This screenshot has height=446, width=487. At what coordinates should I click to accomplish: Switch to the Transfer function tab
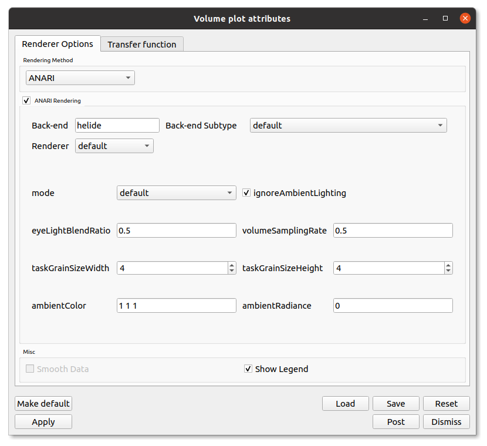tap(142, 45)
